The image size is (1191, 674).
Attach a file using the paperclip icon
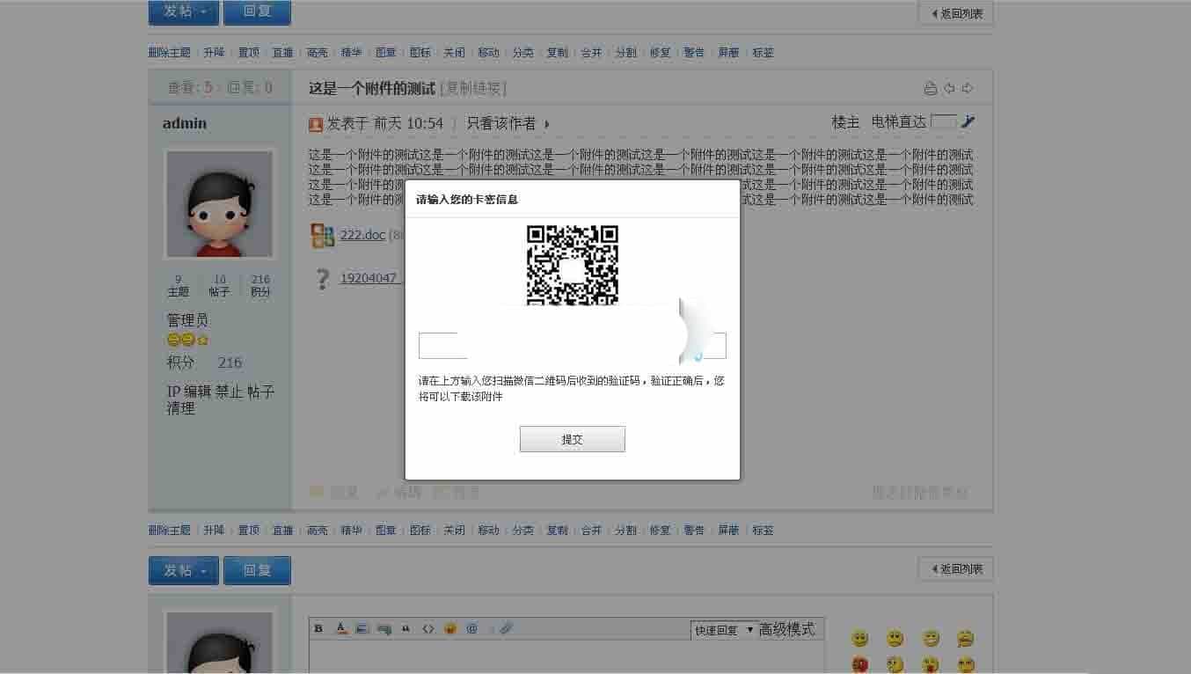tap(507, 628)
